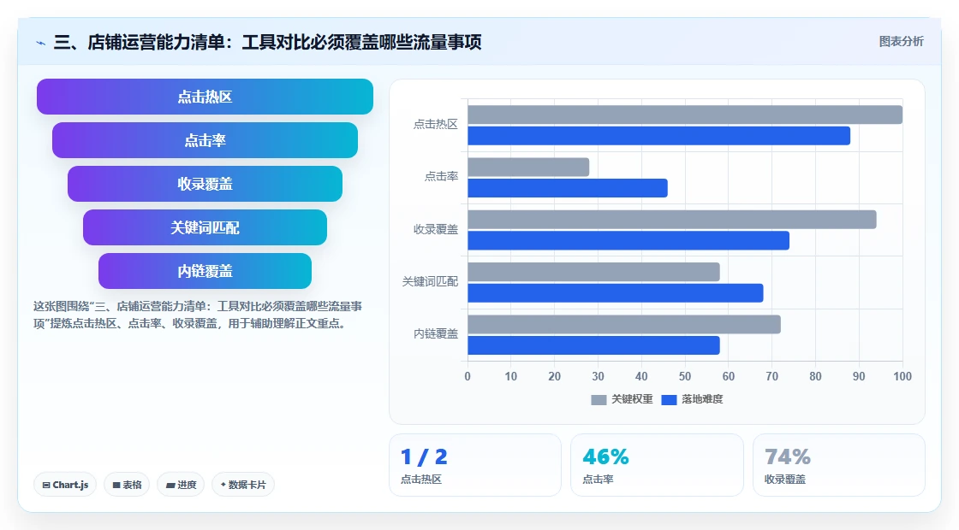Click the description paragraph below the funnel
Screen dimensions: 959x530
[198, 315]
